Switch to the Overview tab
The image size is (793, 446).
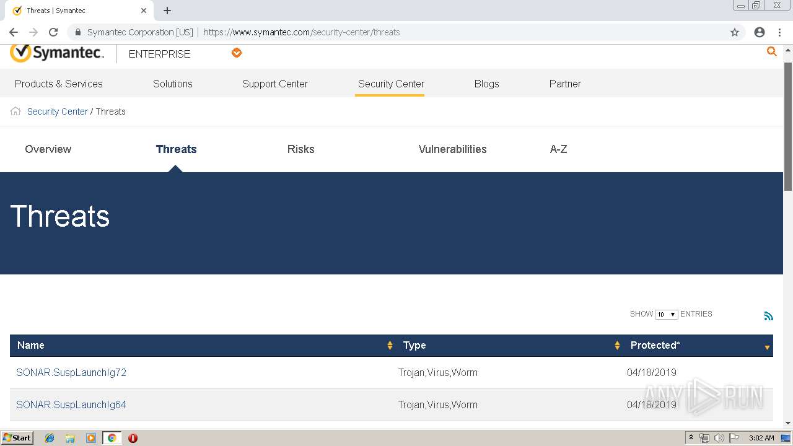click(48, 149)
